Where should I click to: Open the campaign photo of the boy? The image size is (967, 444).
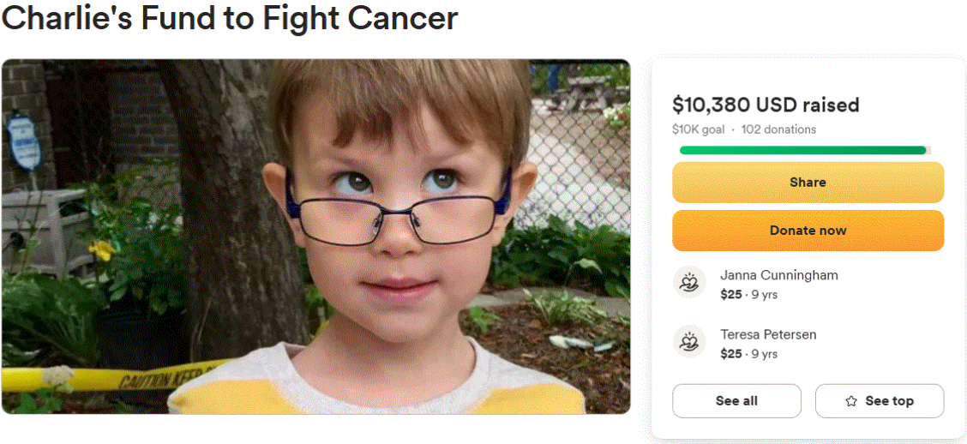coord(315,237)
